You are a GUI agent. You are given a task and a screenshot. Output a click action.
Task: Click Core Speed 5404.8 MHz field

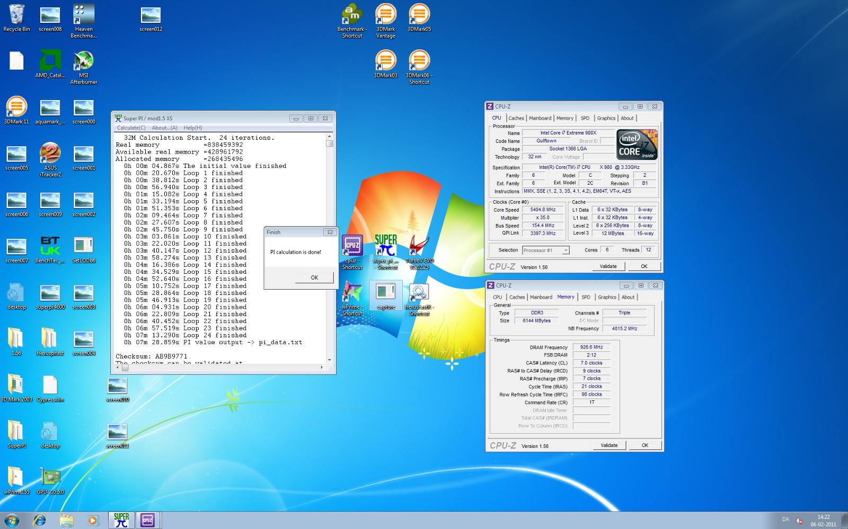click(543, 210)
